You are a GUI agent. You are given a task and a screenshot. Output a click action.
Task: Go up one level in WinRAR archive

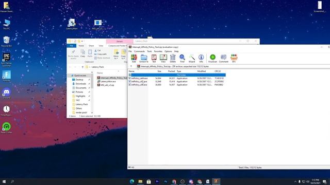[x=131, y=66]
